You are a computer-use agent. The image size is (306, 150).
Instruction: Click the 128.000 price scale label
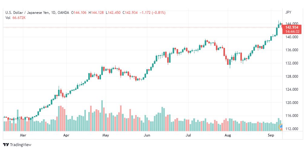tap(291, 77)
